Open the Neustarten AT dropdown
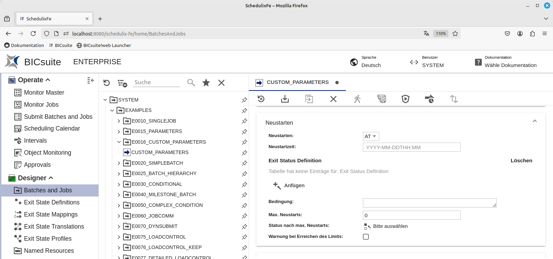553x259 pixels. click(371, 136)
